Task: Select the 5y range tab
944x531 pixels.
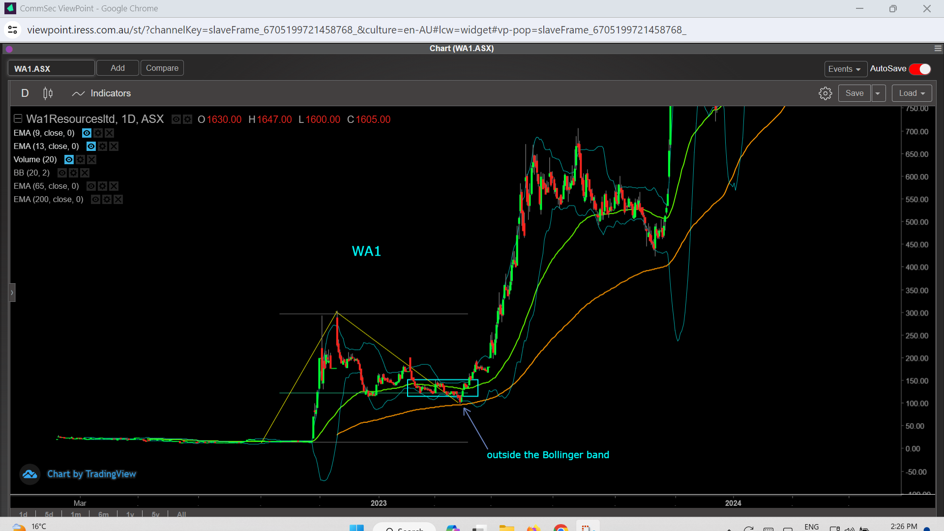Action: (155, 514)
